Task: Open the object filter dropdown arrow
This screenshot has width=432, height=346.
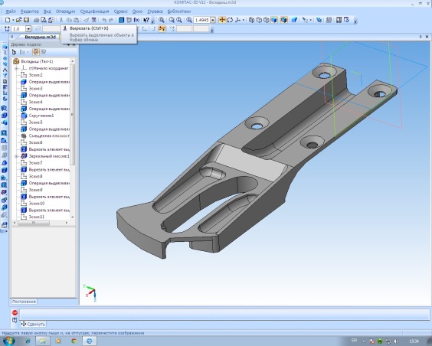Action: tap(311, 20)
